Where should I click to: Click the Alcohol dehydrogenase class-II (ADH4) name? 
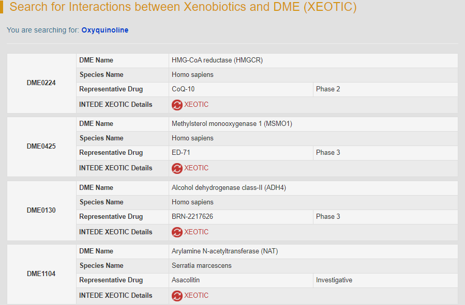pos(229,188)
